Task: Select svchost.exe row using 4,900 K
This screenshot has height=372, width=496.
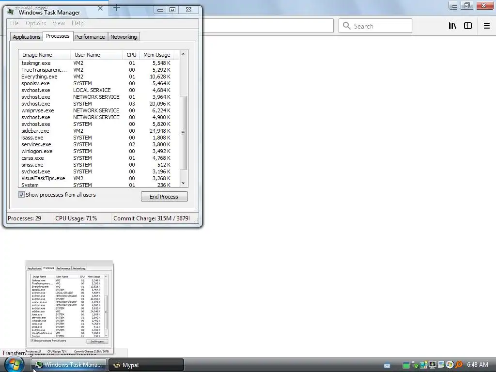Action: [x=99, y=117]
